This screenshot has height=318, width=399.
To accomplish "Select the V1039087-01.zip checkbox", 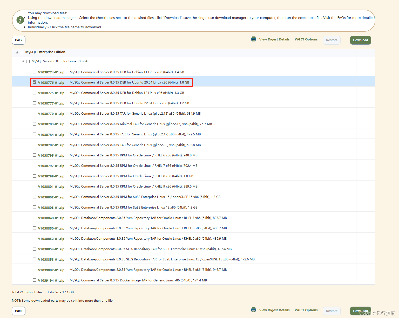I will coord(34,269).
